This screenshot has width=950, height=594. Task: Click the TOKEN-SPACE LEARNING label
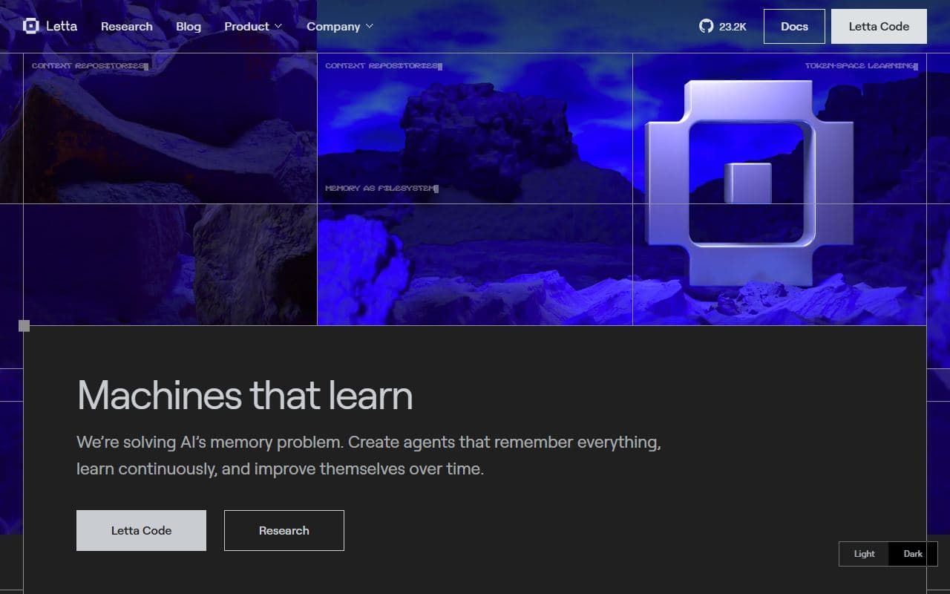click(x=861, y=66)
